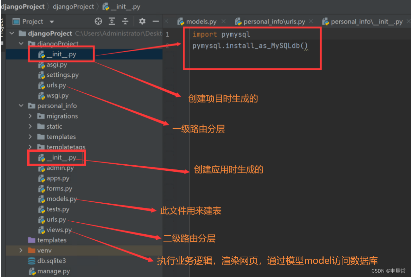Open the Project view dropdown arrow

coord(51,21)
